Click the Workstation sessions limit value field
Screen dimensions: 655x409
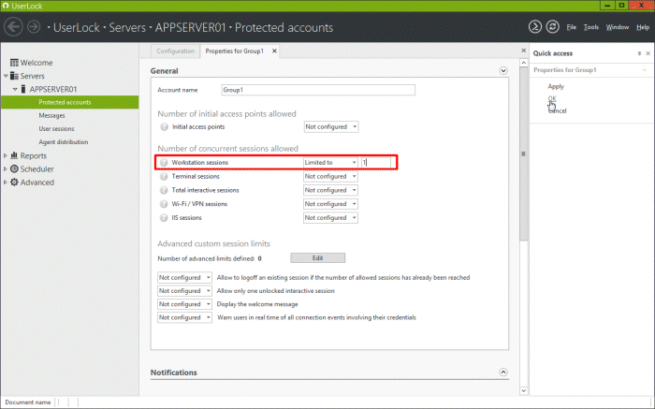click(x=375, y=162)
